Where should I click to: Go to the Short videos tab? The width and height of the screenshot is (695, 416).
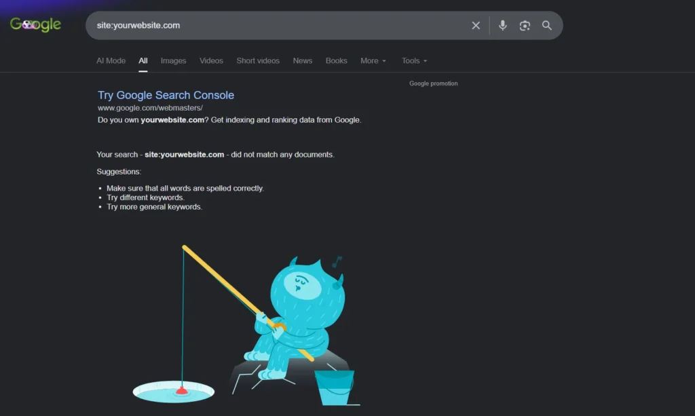point(258,60)
